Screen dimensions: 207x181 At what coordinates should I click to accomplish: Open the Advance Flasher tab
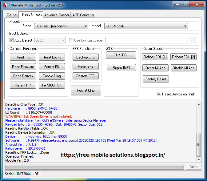[57, 15]
